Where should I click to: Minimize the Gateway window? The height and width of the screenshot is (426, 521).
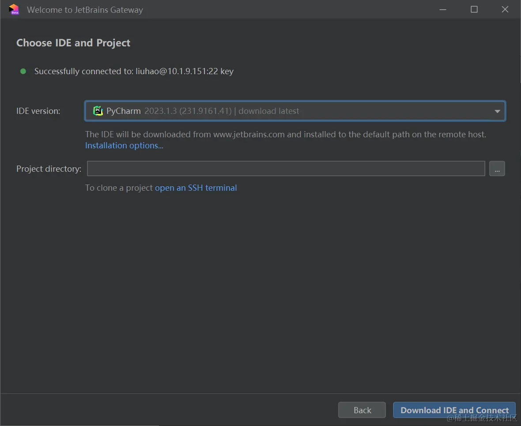click(443, 9)
